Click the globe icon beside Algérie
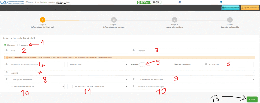260x103 pixels. point(6,73)
